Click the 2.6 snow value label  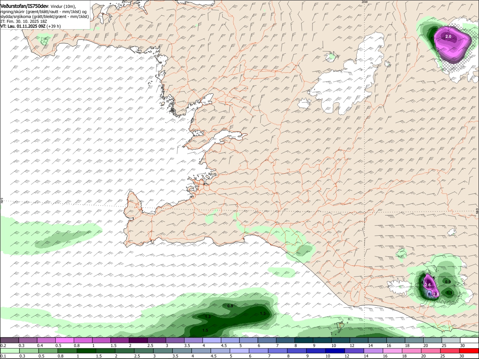click(x=428, y=285)
